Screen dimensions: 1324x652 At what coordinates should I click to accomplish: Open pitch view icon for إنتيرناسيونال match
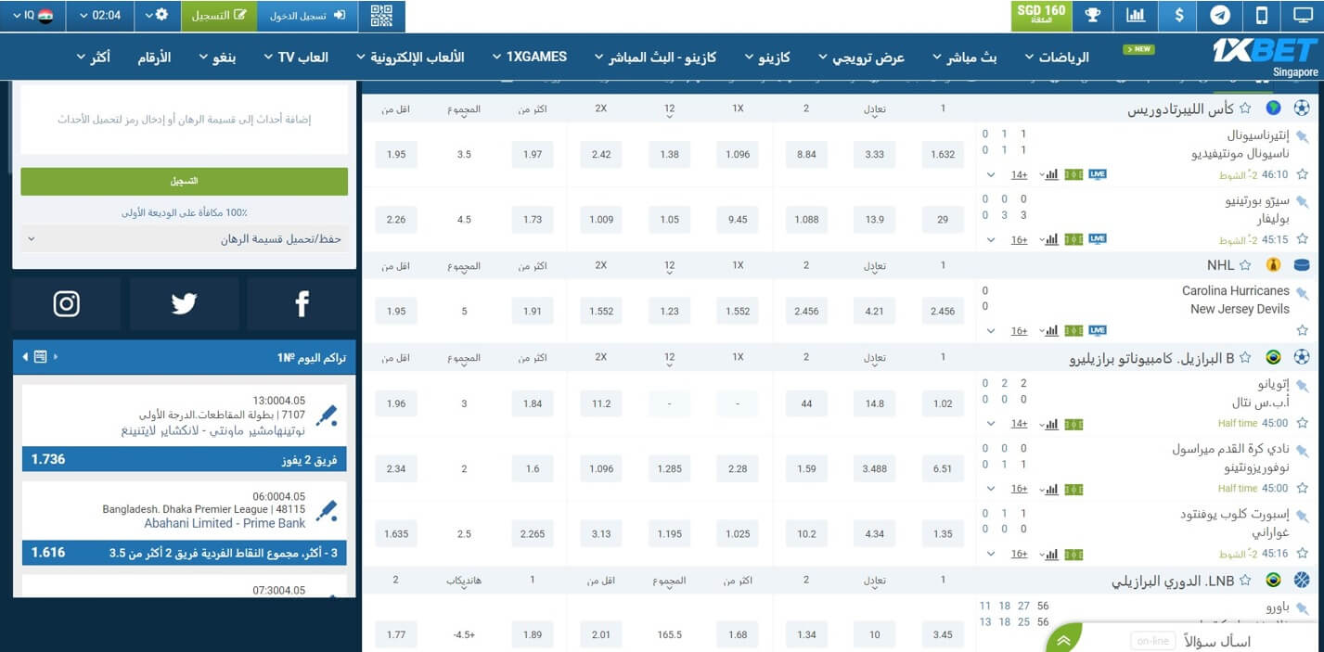tap(1073, 174)
